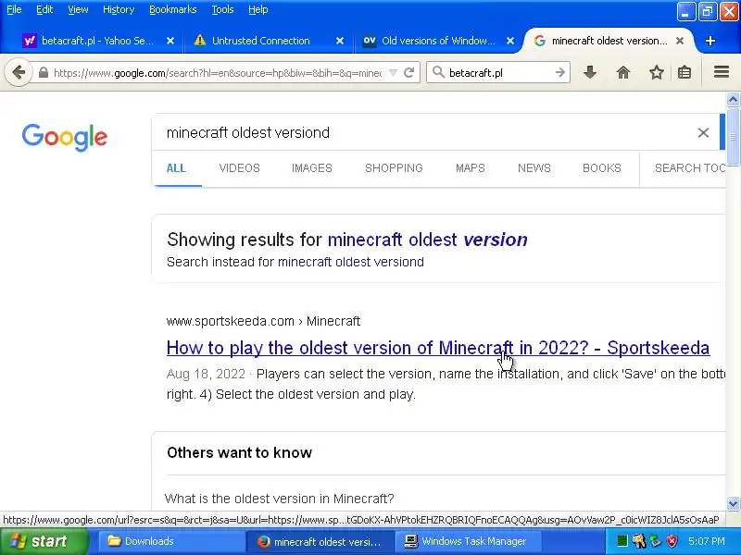Select the ALL results tab
Viewport: 741px width, 555px height.
(x=176, y=168)
